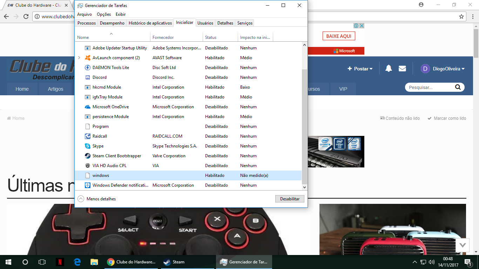Open the Action Center notification icon

click(x=467, y=262)
